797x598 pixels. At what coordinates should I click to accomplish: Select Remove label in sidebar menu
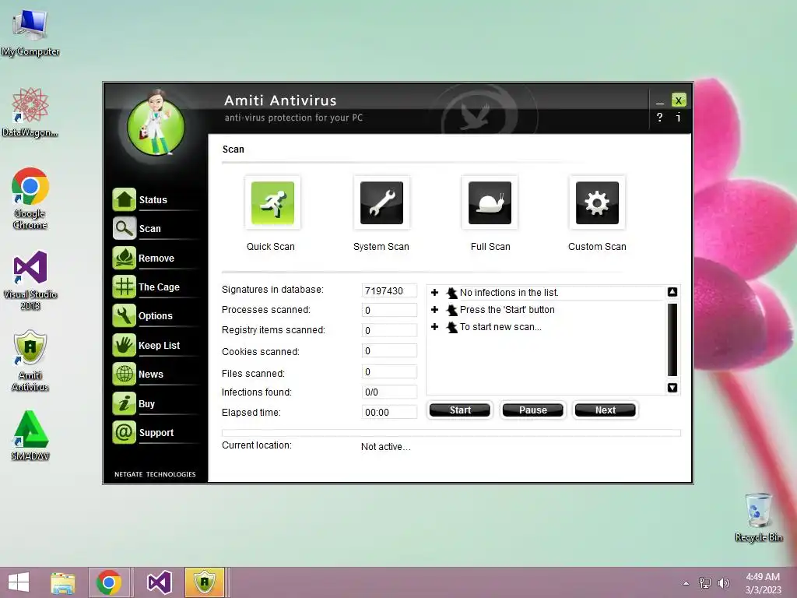[156, 259]
